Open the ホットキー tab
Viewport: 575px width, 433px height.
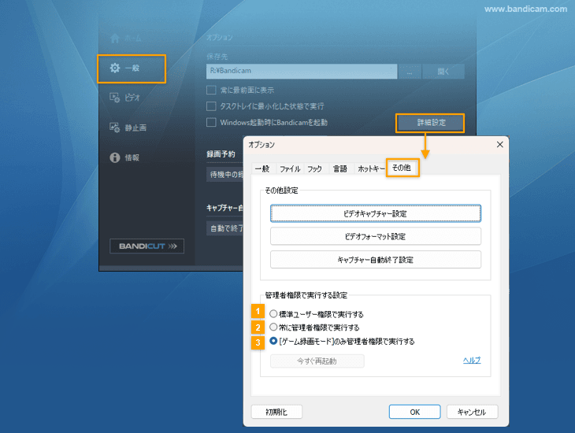click(x=371, y=168)
